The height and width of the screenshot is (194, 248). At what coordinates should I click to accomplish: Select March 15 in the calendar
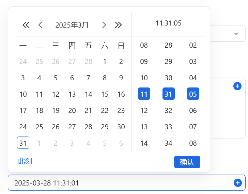pyautogui.click(x=105, y=94)
